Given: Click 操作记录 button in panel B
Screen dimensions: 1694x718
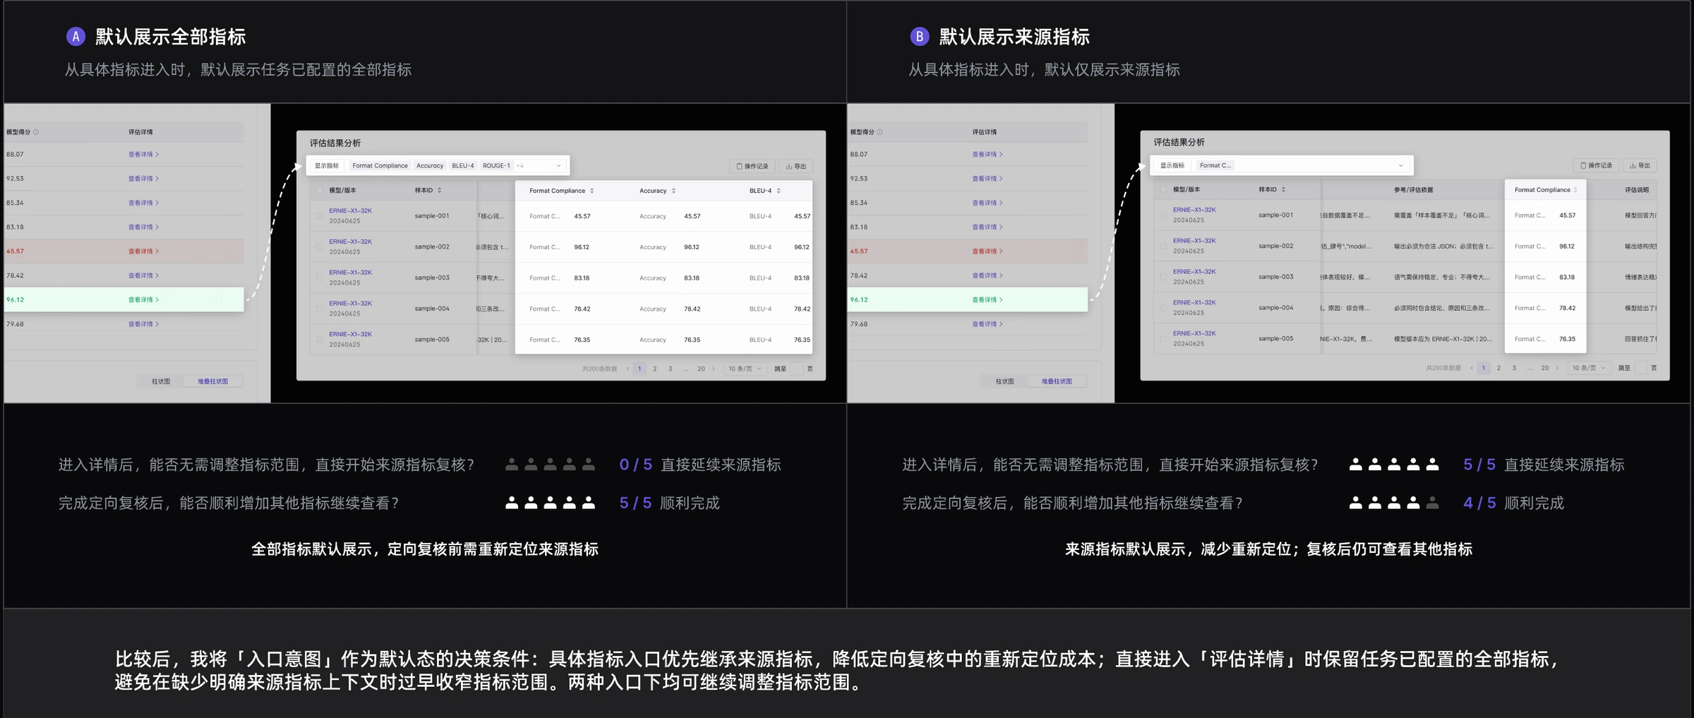Looking at the screenshot, I should (1597, 165).
